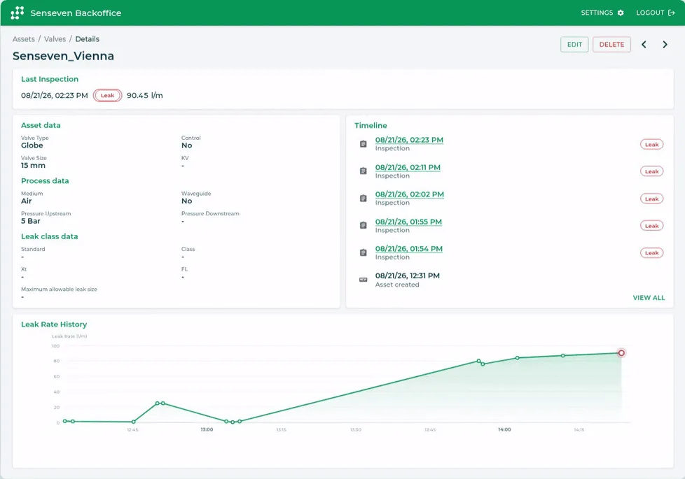Open the 08/21/26, 02:02 PM inspection link
The image size is (685, 479).
(409, 194)
